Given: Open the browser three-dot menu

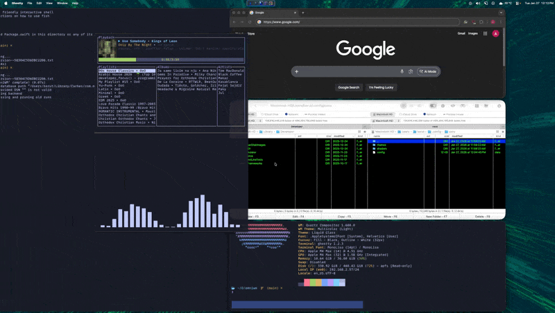Looking at the screenshot, I should pos(500,22).
